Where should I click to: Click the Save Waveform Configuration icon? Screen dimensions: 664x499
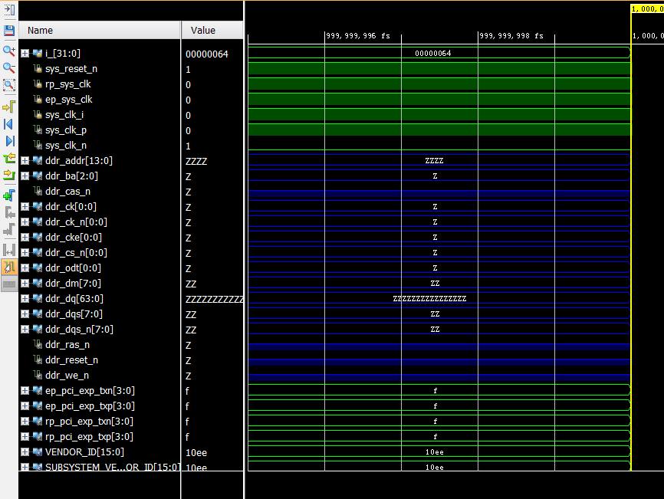click(9, 31)
